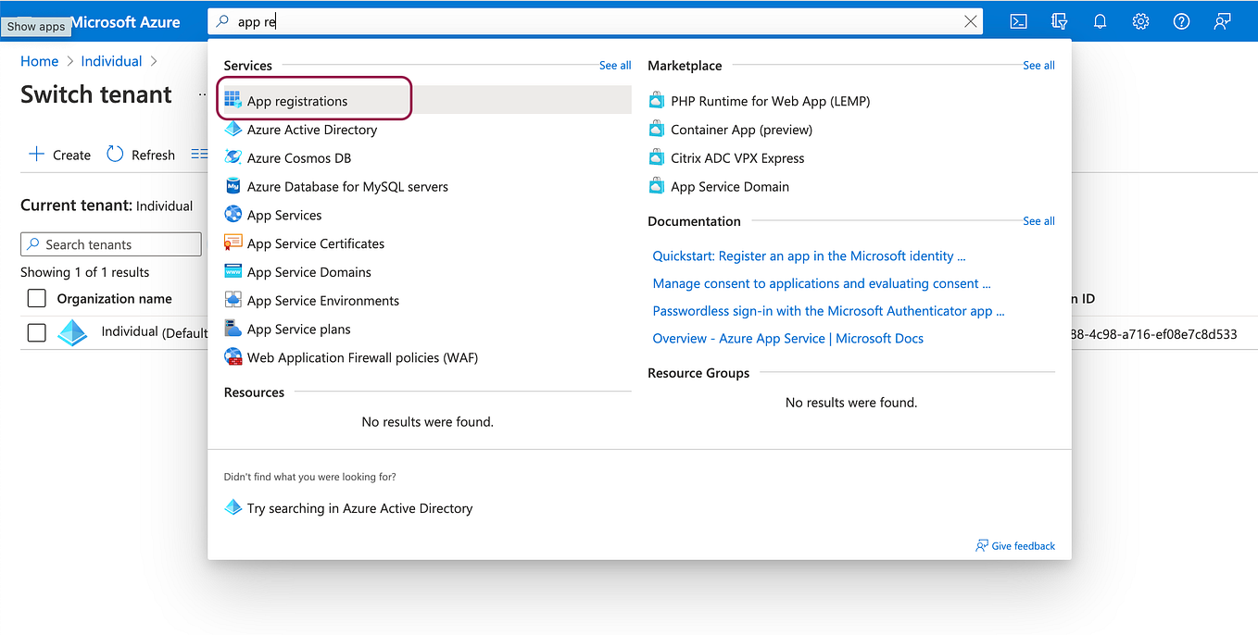Click Give feedback link
This screenshot has height=635, width=1258.
click(1015, 545)
